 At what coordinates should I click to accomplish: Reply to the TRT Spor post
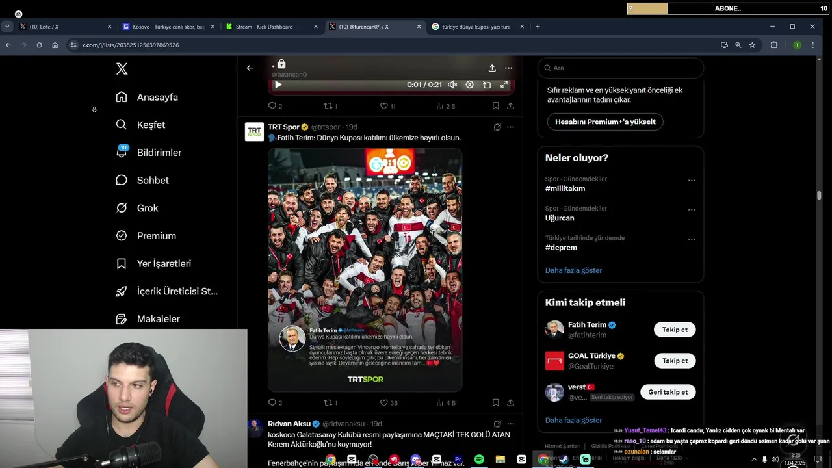coord(275,403)
